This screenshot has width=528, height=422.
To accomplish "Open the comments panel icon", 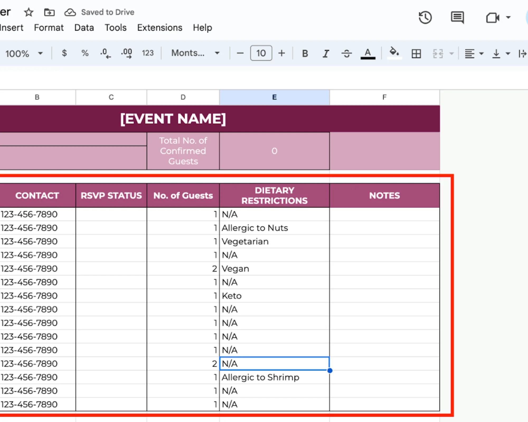I will coord(457,18).
